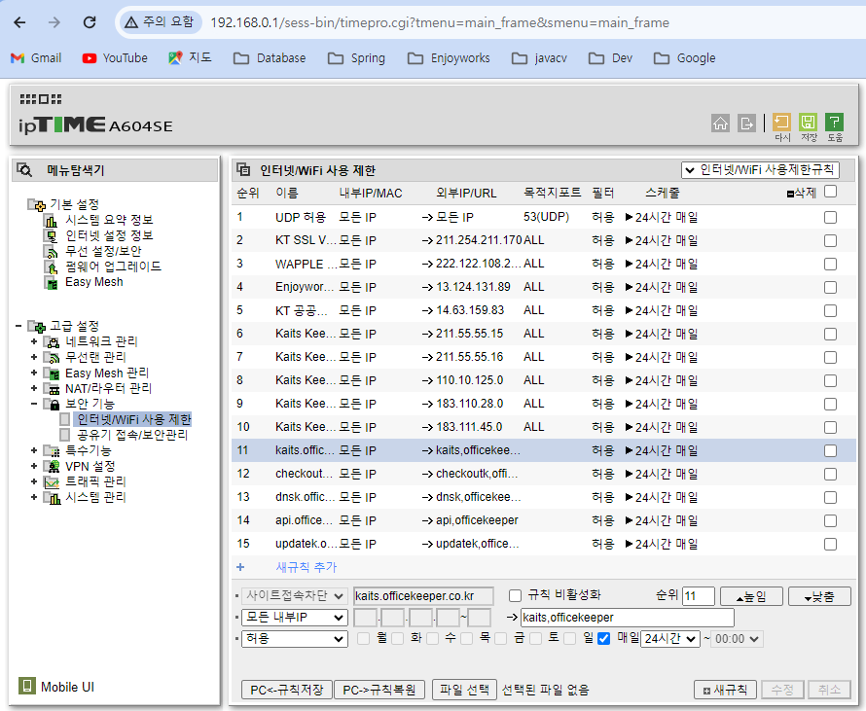Click the 주의 요함 security warning

point(159,22)
